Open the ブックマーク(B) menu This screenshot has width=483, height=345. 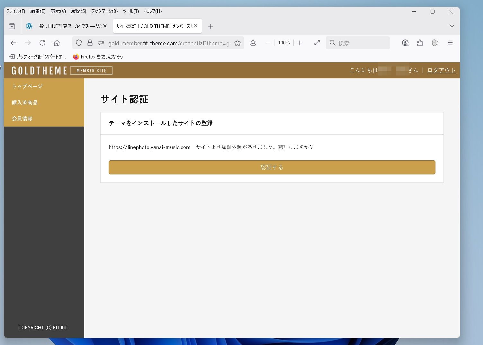coord(104,11)
